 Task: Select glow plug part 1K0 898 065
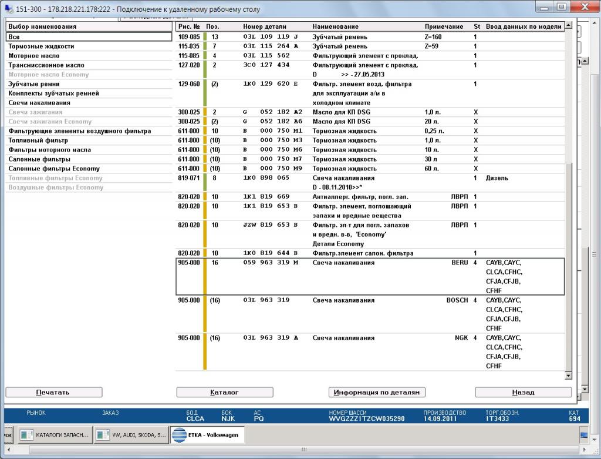click(x=370, y=183)
